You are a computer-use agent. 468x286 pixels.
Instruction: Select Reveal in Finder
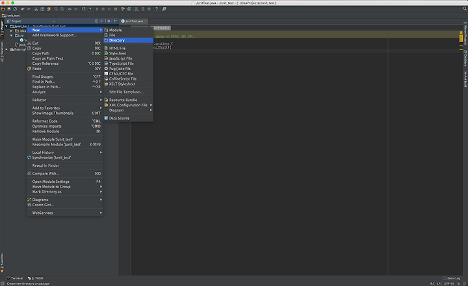click(65, 165)
